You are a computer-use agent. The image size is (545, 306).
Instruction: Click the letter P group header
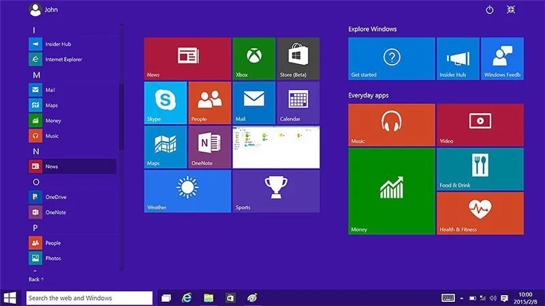pos(35,228)
